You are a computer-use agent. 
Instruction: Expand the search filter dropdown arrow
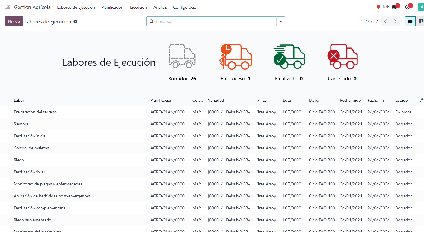281,21
